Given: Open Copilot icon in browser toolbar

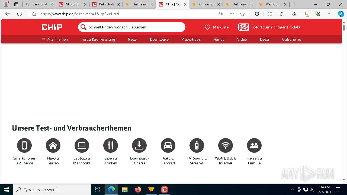Looking at the screenshot, I should [341, 14].
